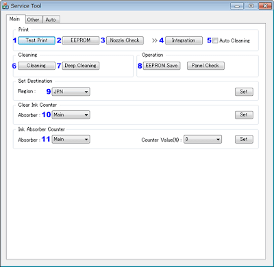Click the Test Print button

point(36,40)
